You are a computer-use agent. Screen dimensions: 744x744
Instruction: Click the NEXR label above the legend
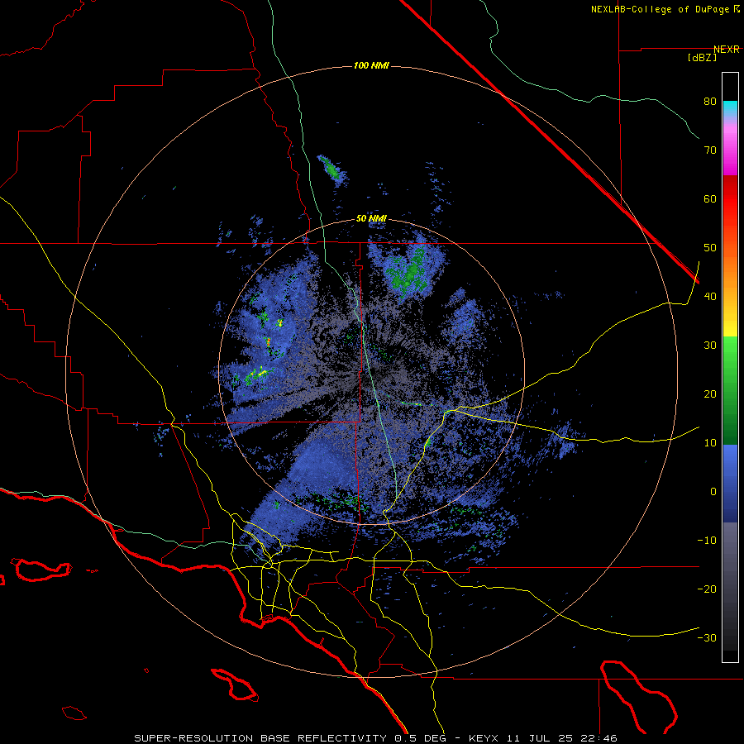[x=727, y=50]
